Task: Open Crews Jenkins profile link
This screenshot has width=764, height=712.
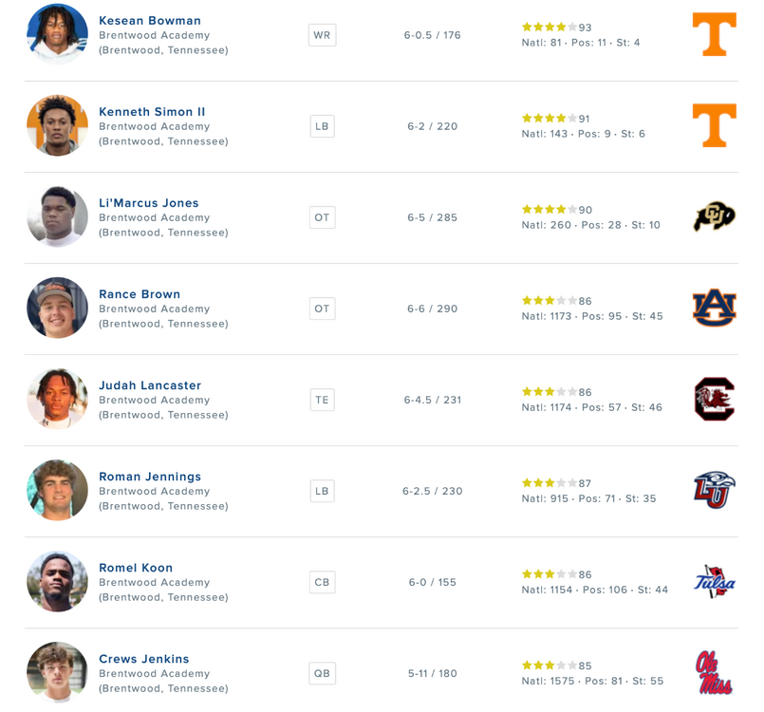Action: [143, 659]
